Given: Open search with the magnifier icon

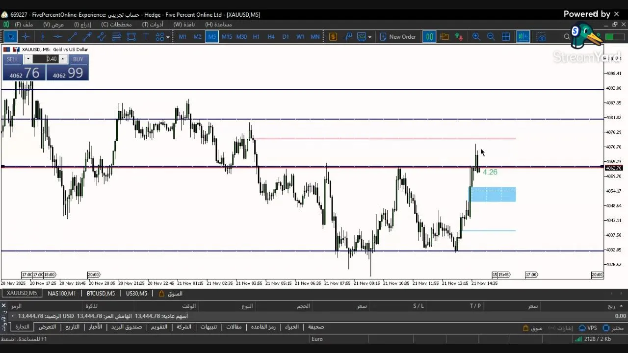Looking at the screenshot, I should click(567, 37).
